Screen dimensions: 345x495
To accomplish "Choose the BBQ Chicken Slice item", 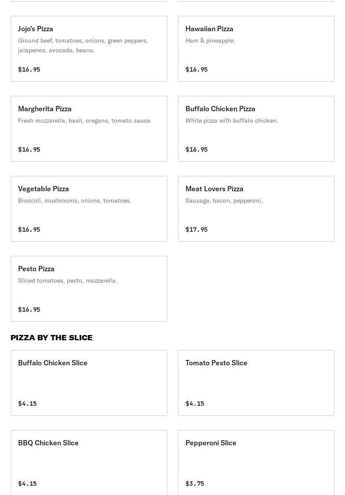I will (x=89, y=462).
